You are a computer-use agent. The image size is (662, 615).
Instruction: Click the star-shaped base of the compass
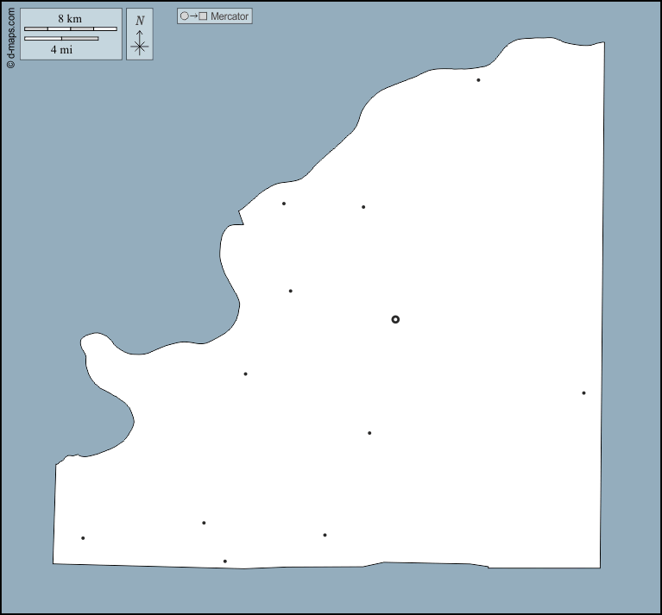(x=140, y=47)
